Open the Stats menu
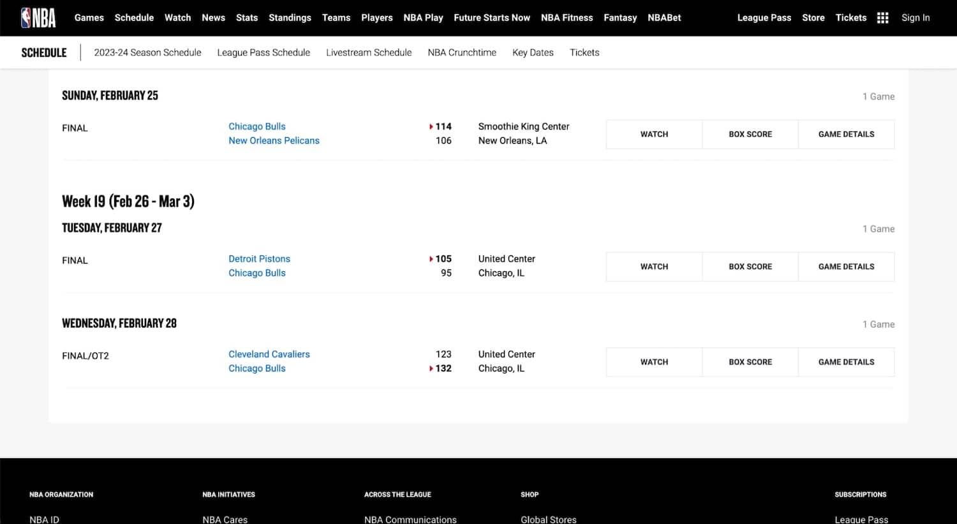Image resolution: width=957 pixels, height=524 pixels. (x=246, y=17)
